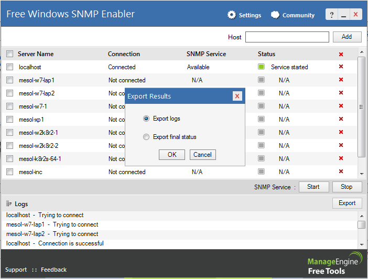The image size is (368, 279).
Task: Check the mesol-w7-lap2 checkbox
Action: 9,93
